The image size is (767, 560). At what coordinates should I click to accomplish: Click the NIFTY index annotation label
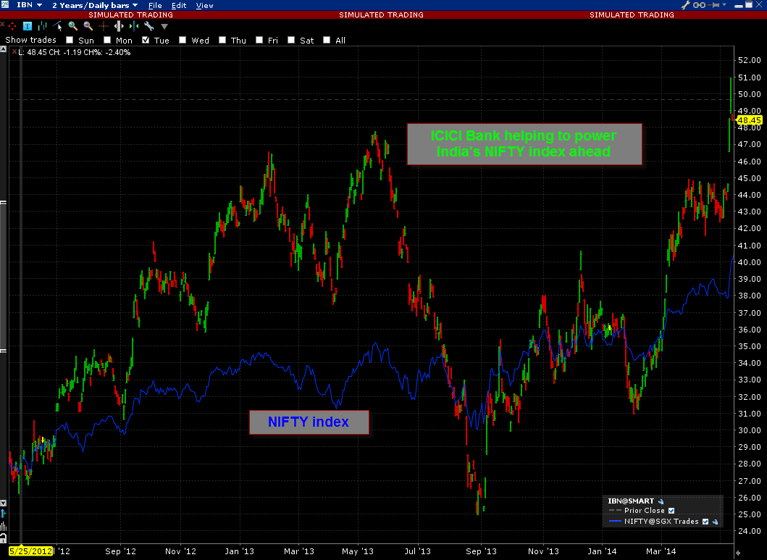click(309, 422)
